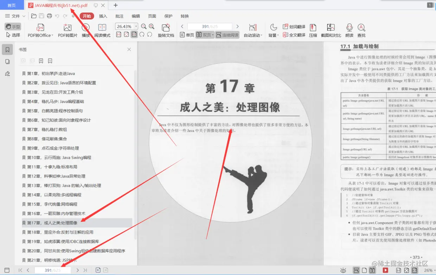436x275 pixels.
Task: Click fit page icon in toolbar
Action: [126, 34]
